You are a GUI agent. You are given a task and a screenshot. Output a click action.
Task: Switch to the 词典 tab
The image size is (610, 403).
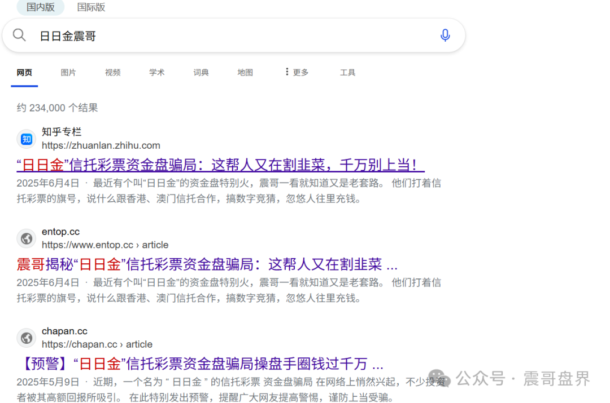pyautogui.click(x=201, y=73)
